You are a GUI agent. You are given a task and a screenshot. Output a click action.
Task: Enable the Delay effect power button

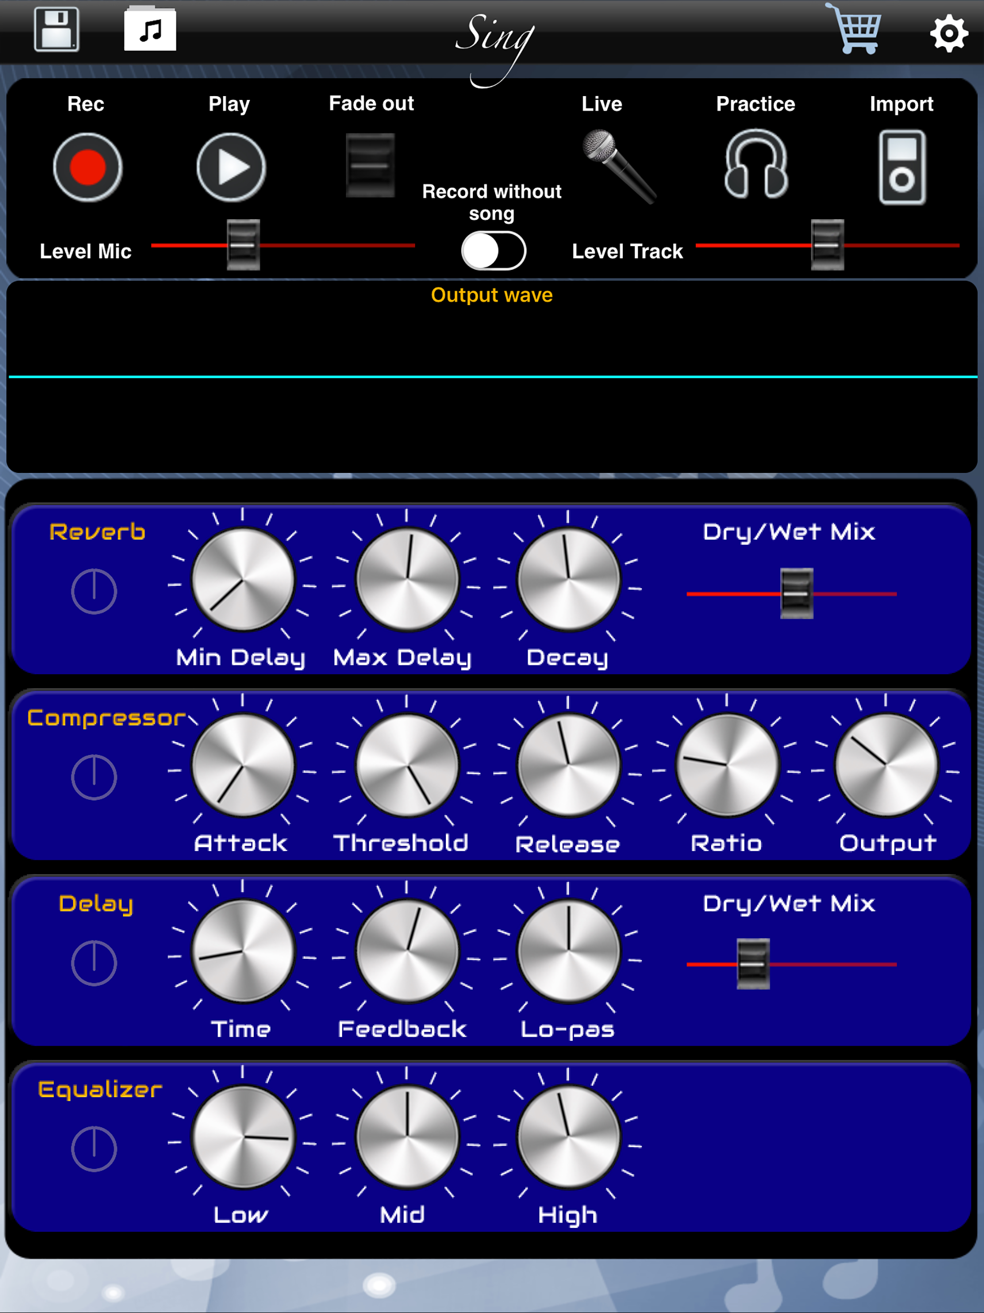pos(94,963)
